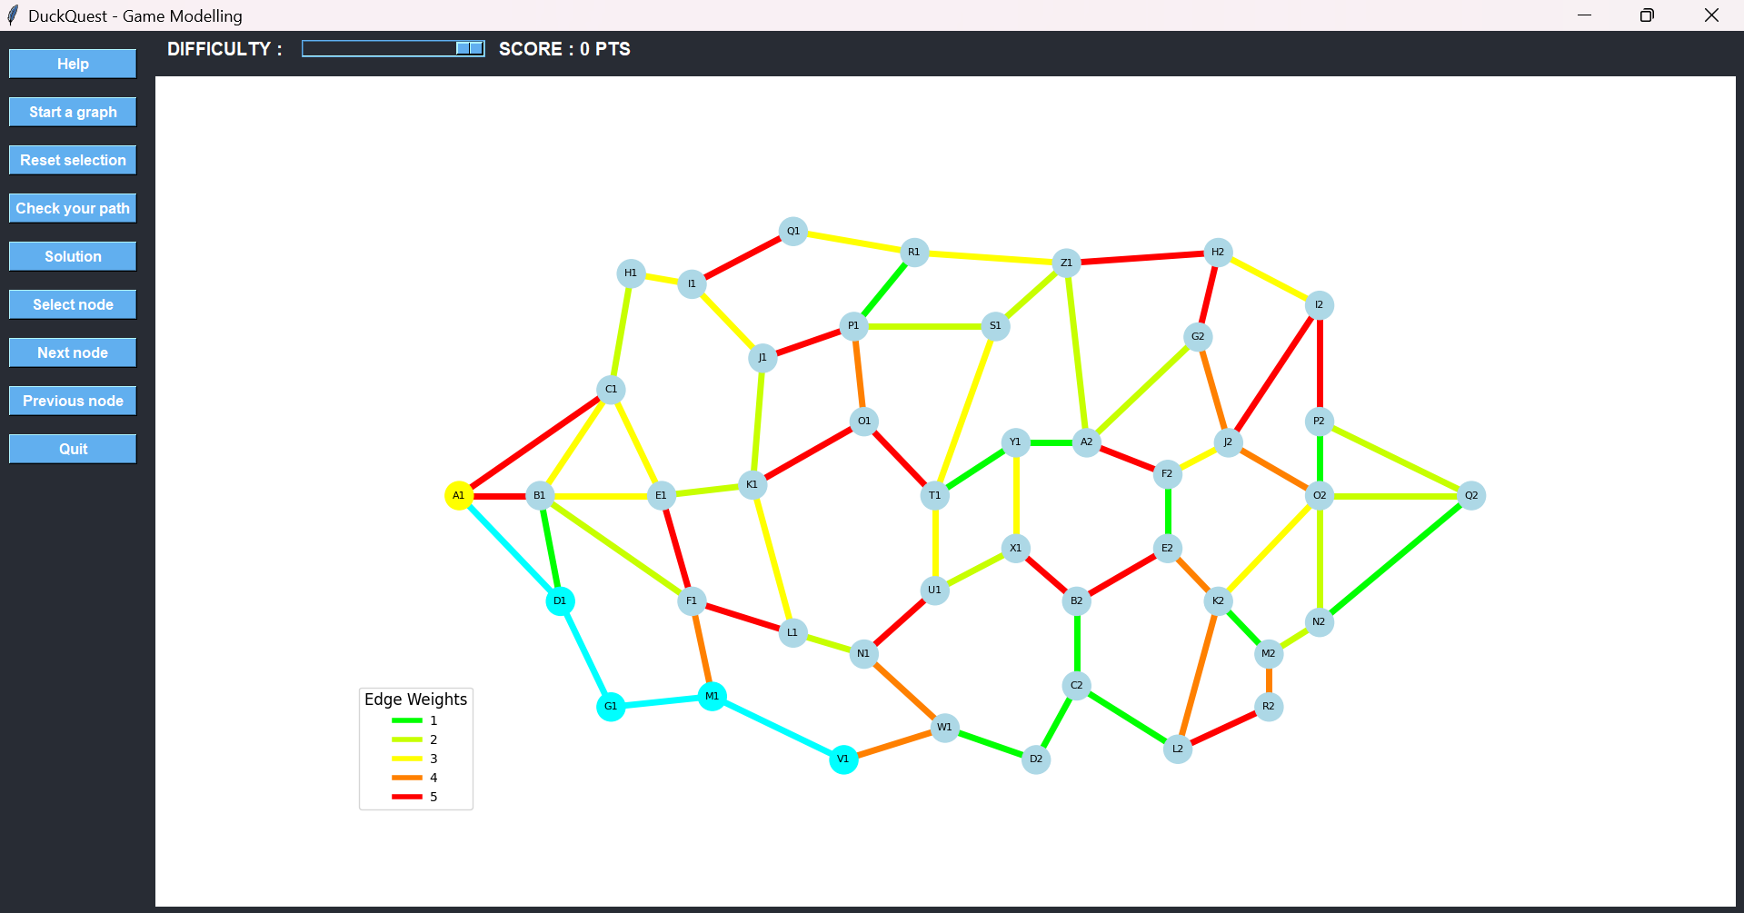Screen dimensions: 1744x913
Task: Select graph node K2
Action: [1218, 600]
